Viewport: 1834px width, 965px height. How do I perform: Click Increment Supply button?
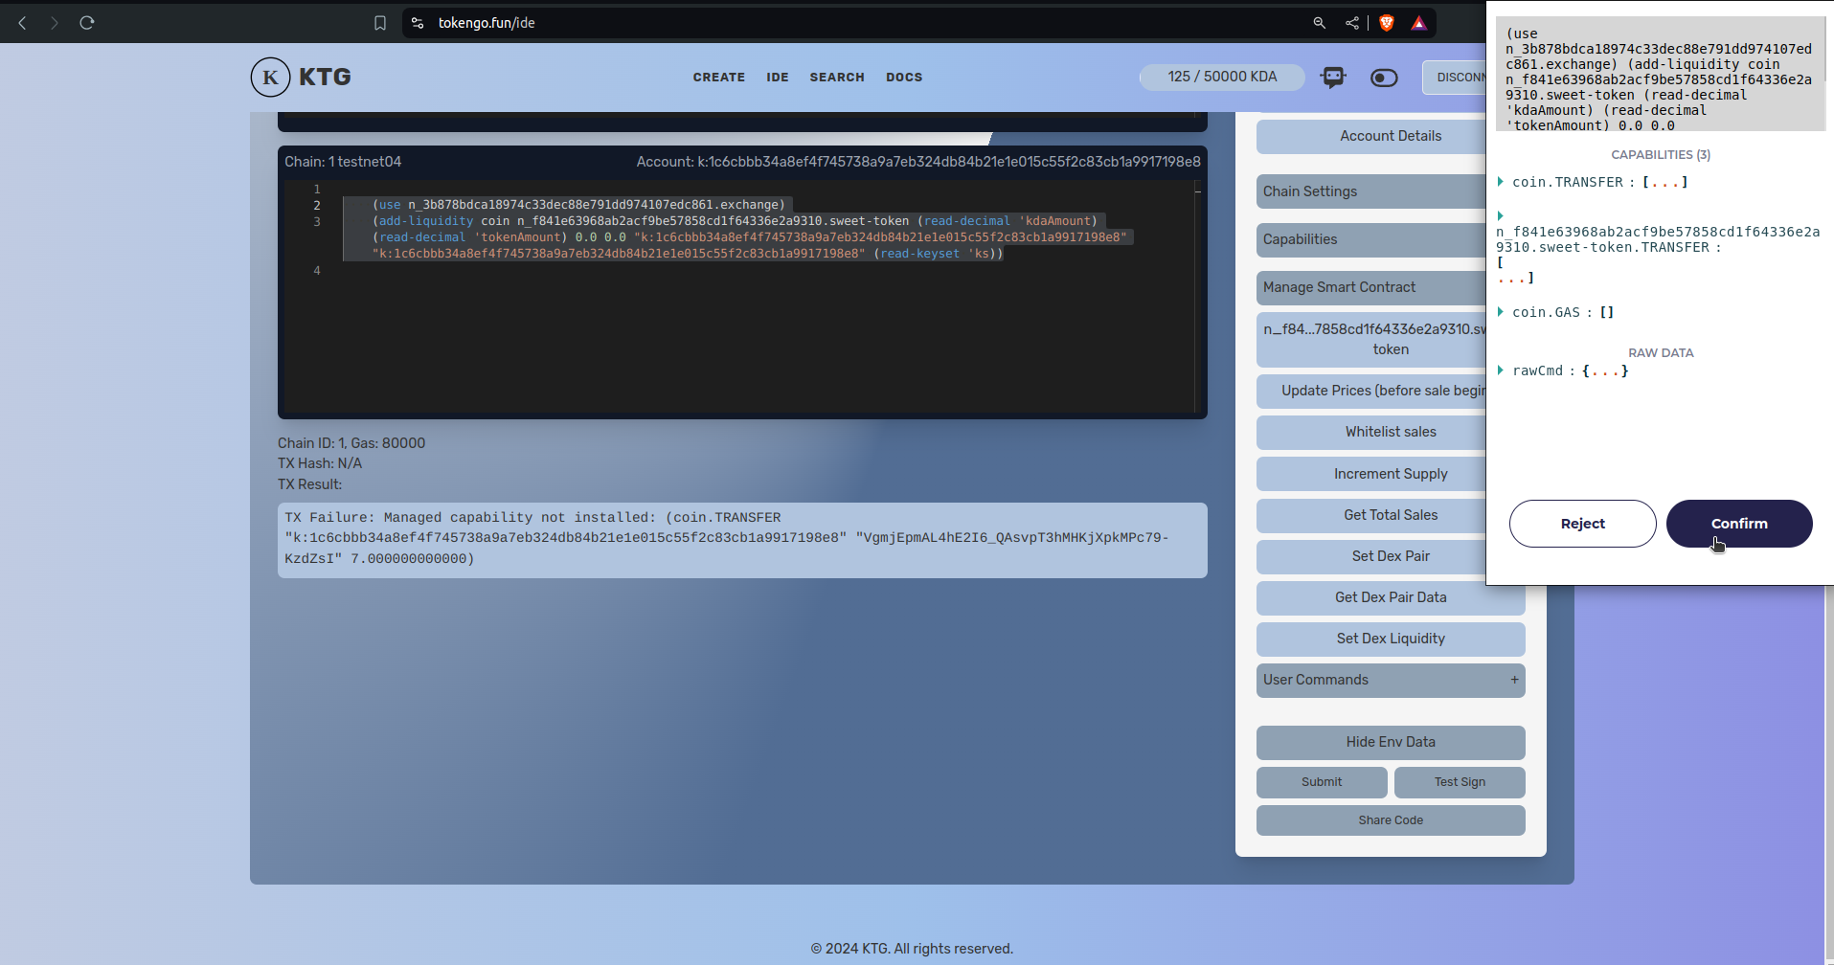1371,474
